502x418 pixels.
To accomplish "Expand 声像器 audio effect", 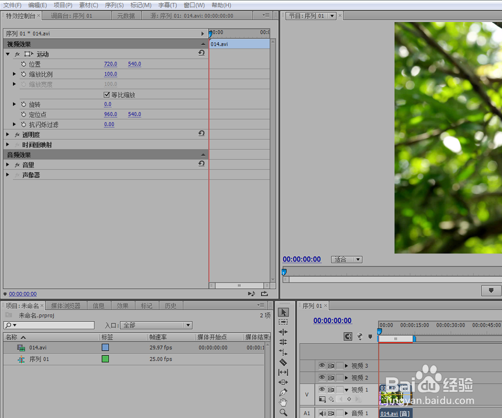I will 8,175.
